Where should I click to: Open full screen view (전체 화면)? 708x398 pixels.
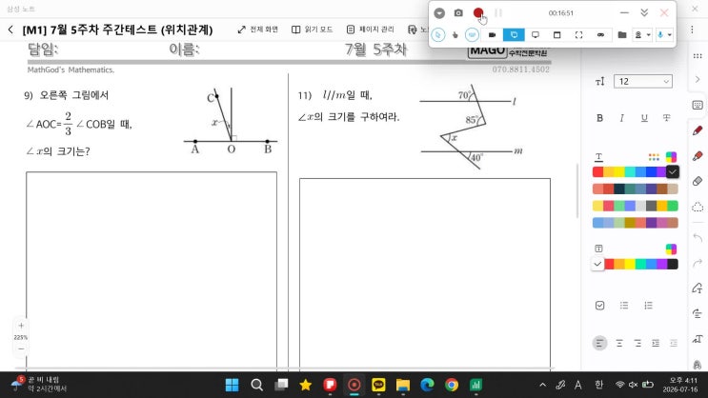[258, 30]
